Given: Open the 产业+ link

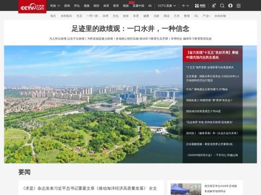Looking at the screenshot, I should click(206, 16).
